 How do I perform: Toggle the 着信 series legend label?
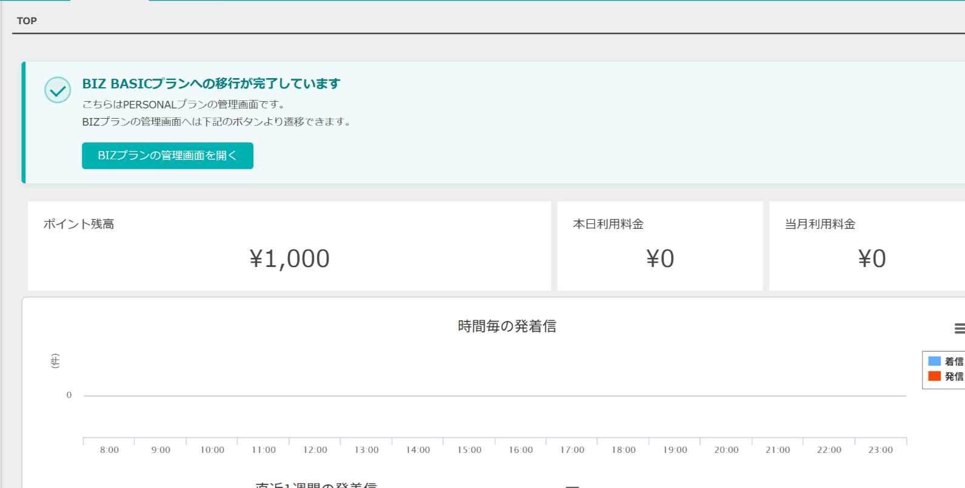(x=953, y=361)
